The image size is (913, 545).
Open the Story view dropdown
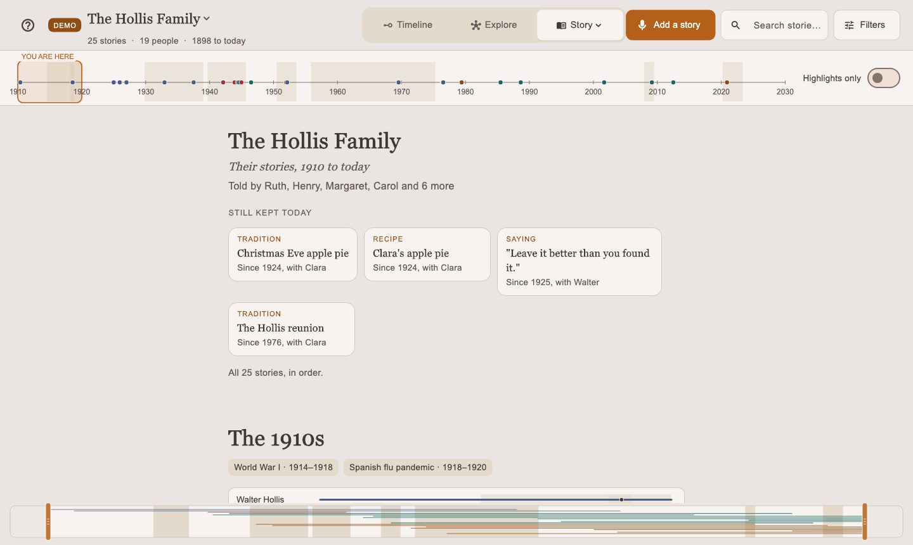[580, 25]
